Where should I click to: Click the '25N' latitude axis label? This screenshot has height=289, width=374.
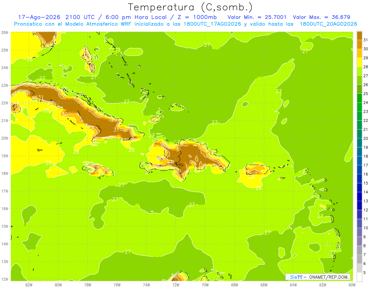click(x=5, y=50)
